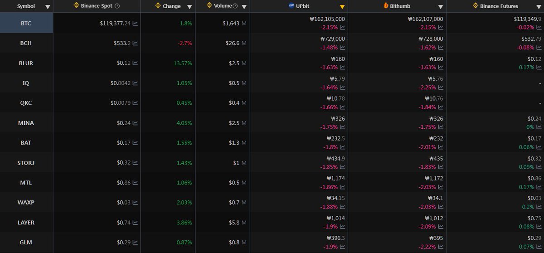
Task: Click BTC volume $1,643 M
Action: click(234, 24)
